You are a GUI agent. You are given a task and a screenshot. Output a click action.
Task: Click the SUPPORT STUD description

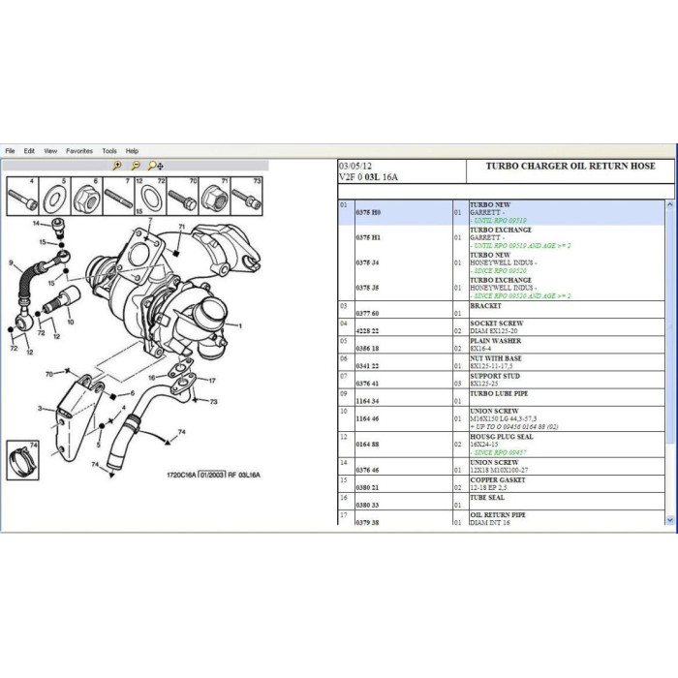click(x=495, y=380)
